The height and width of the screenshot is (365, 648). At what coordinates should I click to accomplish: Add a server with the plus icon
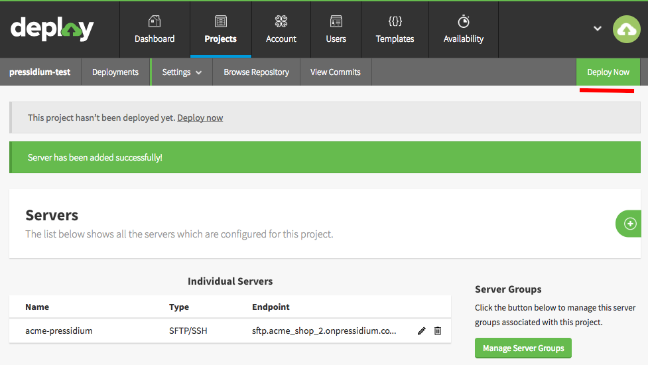pyautogui.click(x=629, y=224)
